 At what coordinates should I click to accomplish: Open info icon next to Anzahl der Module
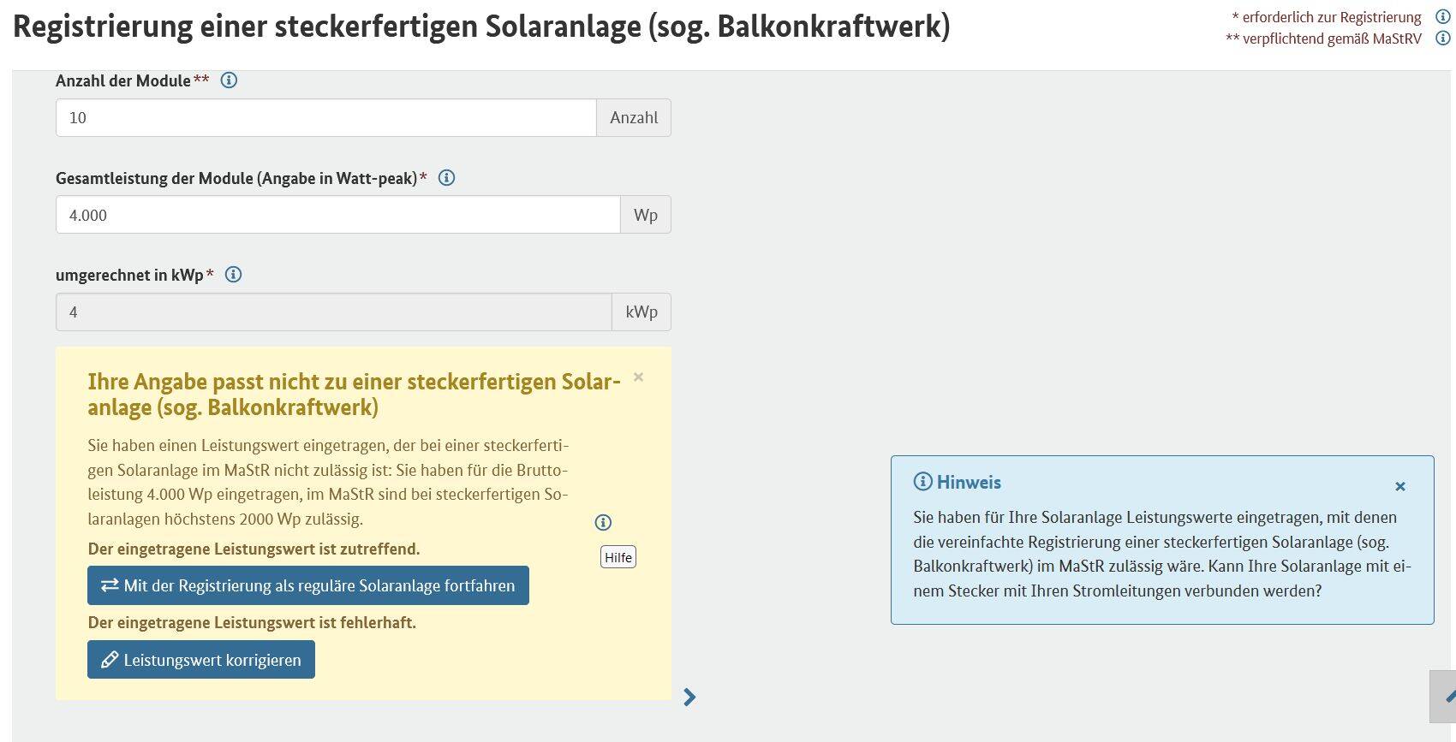point(229,80)
